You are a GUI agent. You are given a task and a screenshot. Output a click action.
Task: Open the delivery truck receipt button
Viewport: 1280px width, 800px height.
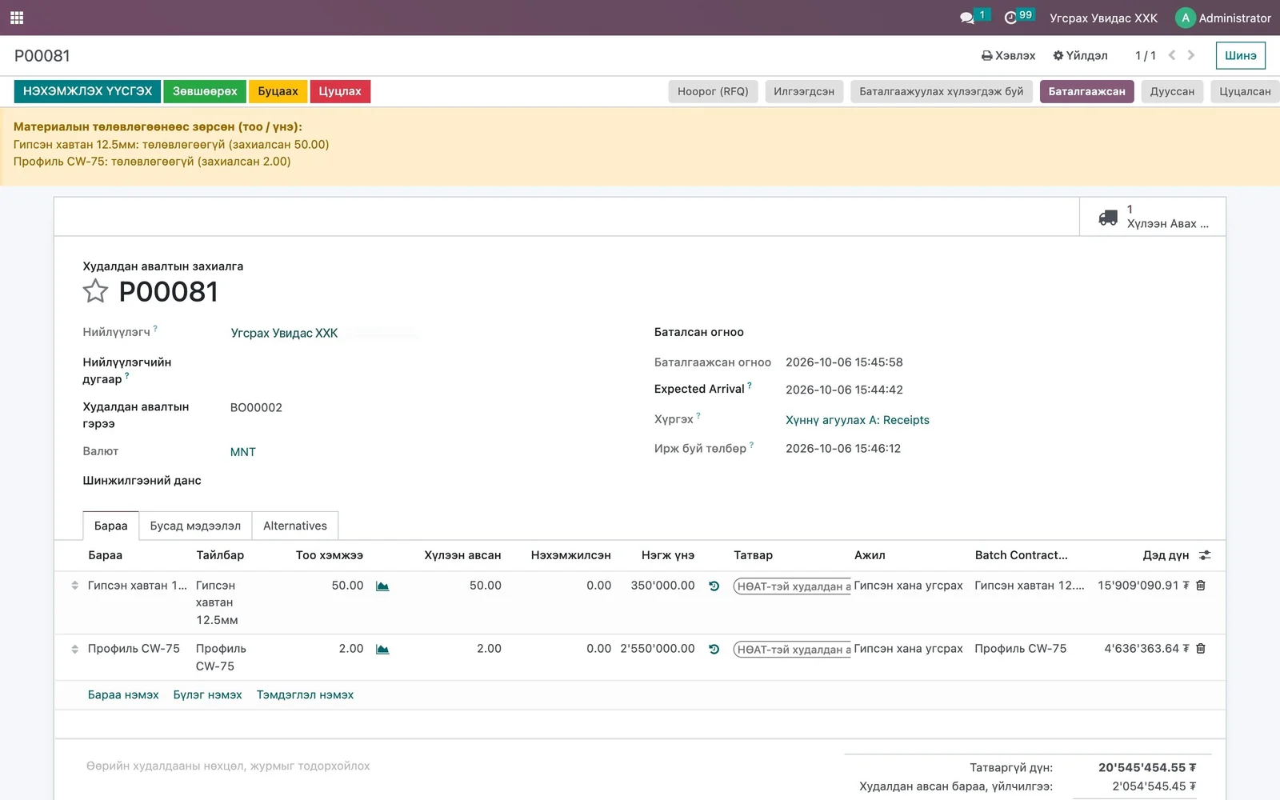tap(1152, 217)
